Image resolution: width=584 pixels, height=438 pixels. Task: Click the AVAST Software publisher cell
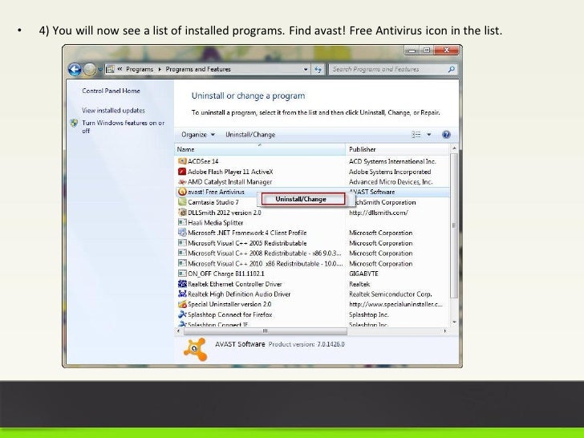click(371, 193)
